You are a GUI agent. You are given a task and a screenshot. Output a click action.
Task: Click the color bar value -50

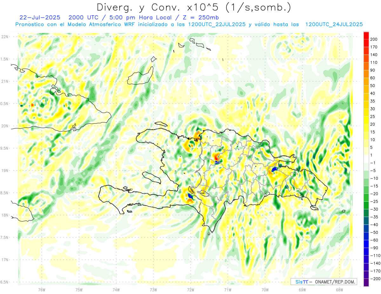[375, 232]
